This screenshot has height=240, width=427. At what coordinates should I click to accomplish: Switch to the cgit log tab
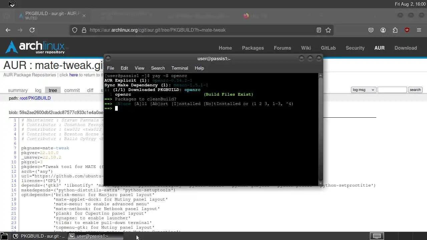pyautogui.click(x=38, y=90)
